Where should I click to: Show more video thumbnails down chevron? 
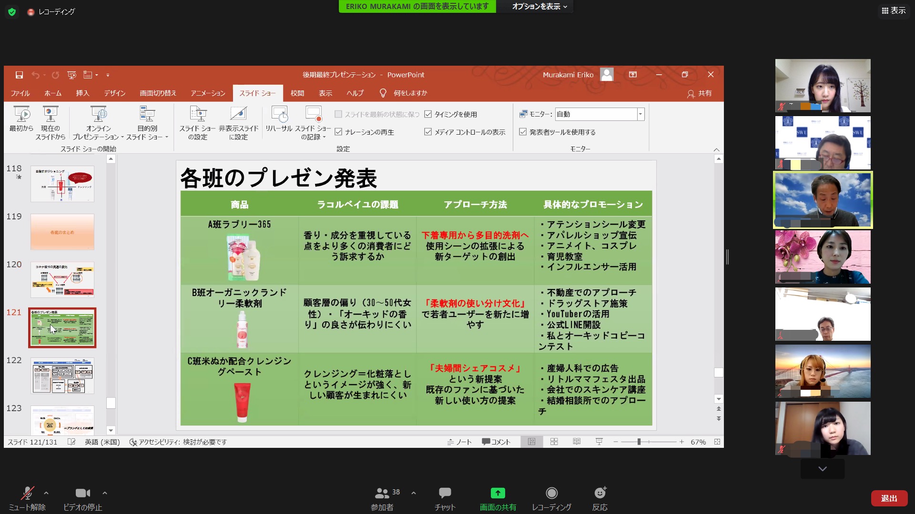(x=823, y=469)
